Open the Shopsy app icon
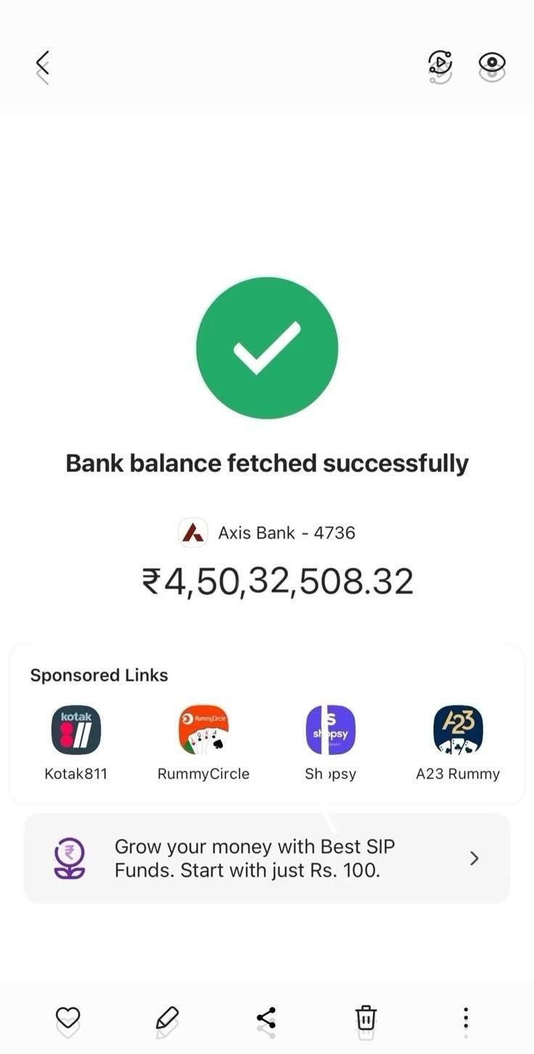The width and height of the screenshot is (534, 1054). point(331,730)
